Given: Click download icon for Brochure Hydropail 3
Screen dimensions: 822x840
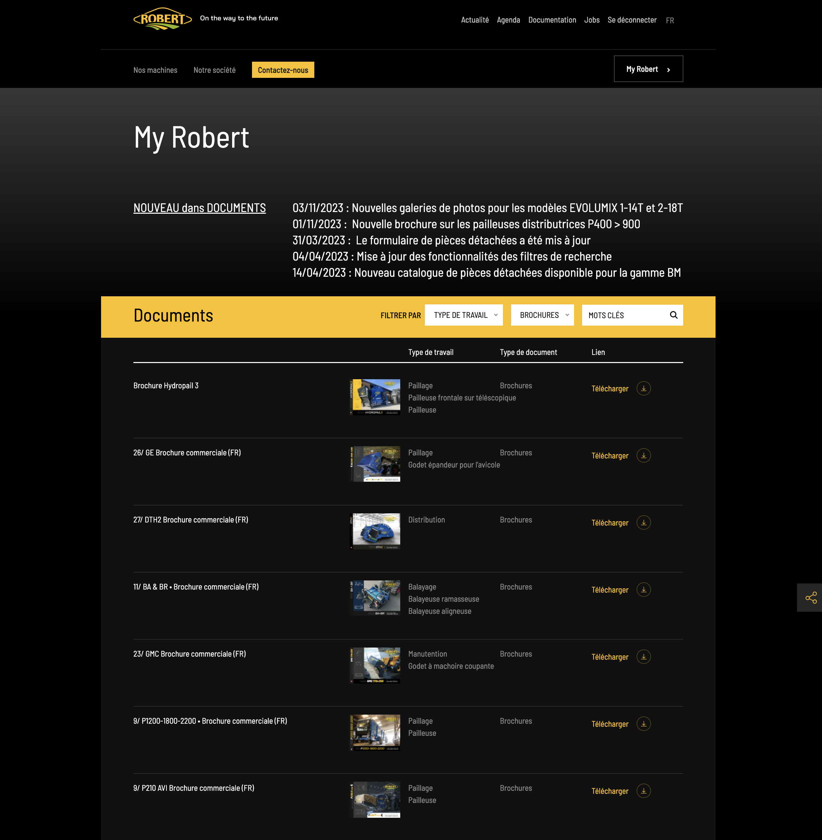Looking at the screenshot, I should (x=643, y=388).
